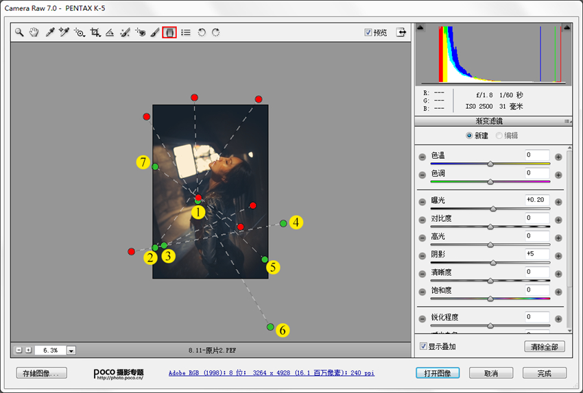
Task: Decrease 锐化程度 with minus button
Action: pyautogui.click(x=422, y=318)
